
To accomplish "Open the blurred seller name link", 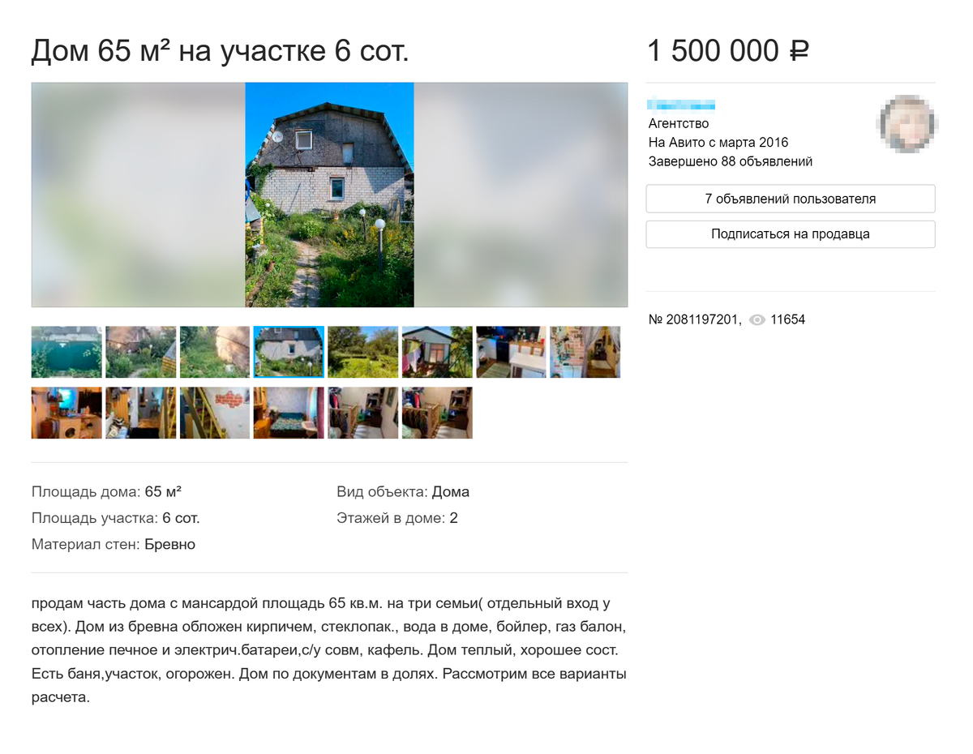I will click(x=681, y=104).
